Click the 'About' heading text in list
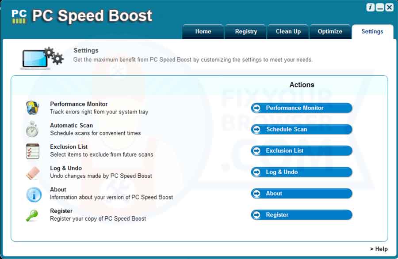 (58, 190)
